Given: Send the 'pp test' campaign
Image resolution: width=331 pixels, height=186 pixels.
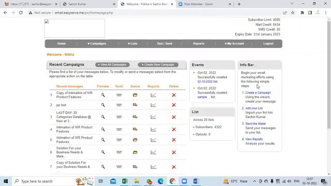Looking at the screenshot, I should 119,105.
